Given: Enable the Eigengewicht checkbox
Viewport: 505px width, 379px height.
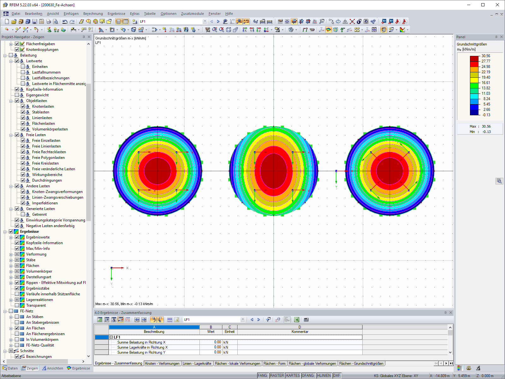Looking at the screenshot, I should [x=17, y=95].
